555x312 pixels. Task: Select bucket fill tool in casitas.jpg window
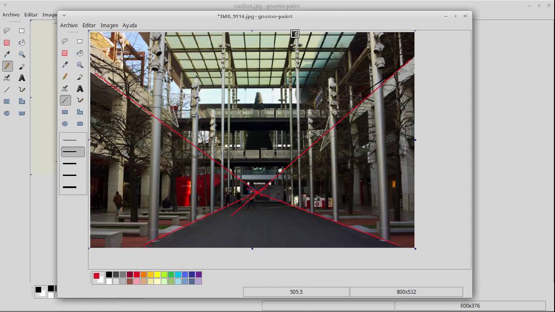[22, 42]
